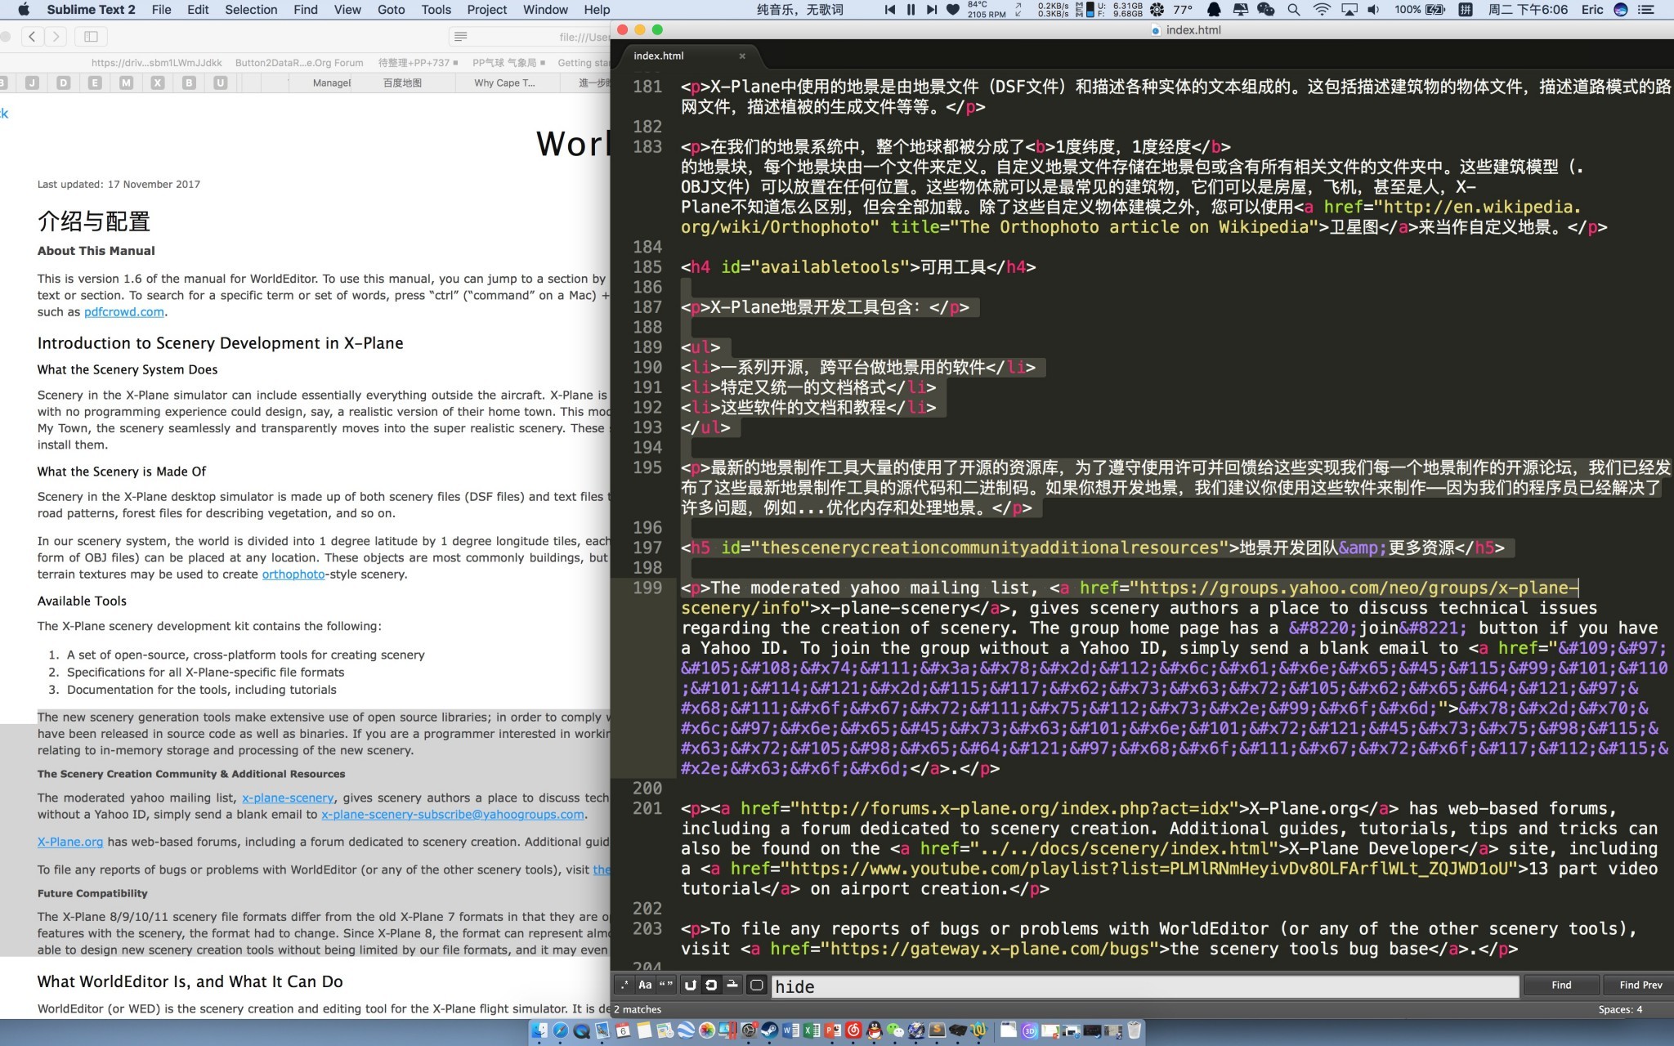Open the Goto menu
This screenshot has width=1674, height=1046.
[392, 10]
